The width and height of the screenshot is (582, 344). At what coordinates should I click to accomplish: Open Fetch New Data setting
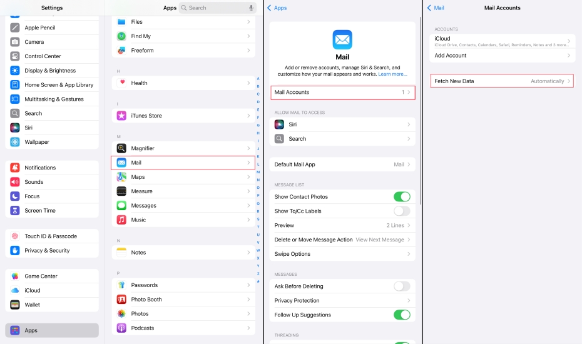[x=502, y=81]
